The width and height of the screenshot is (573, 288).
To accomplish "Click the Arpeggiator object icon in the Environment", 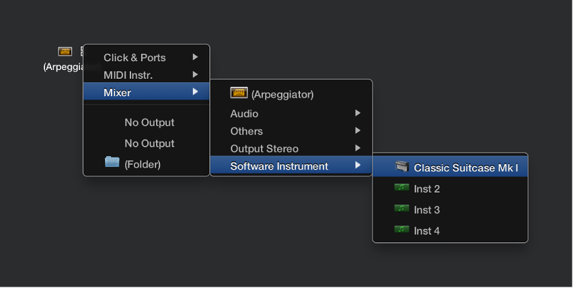I will tap(65, 52).
